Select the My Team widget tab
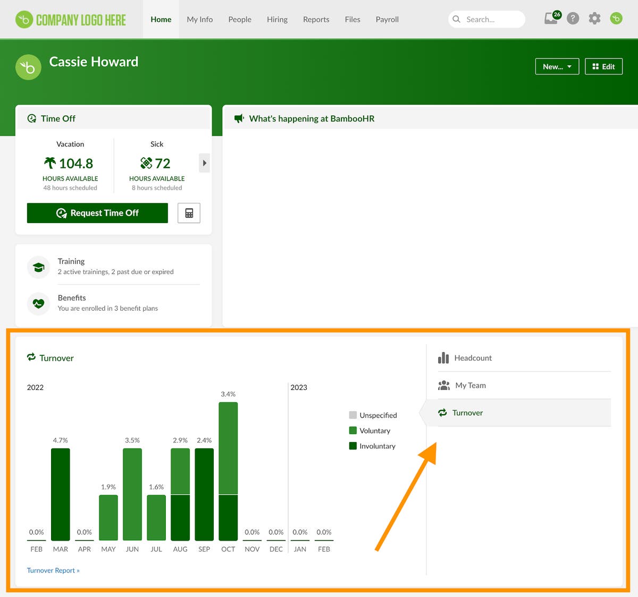Image resolution: width=638 pixels, height=597 pixels. click(x=470, y=386)
